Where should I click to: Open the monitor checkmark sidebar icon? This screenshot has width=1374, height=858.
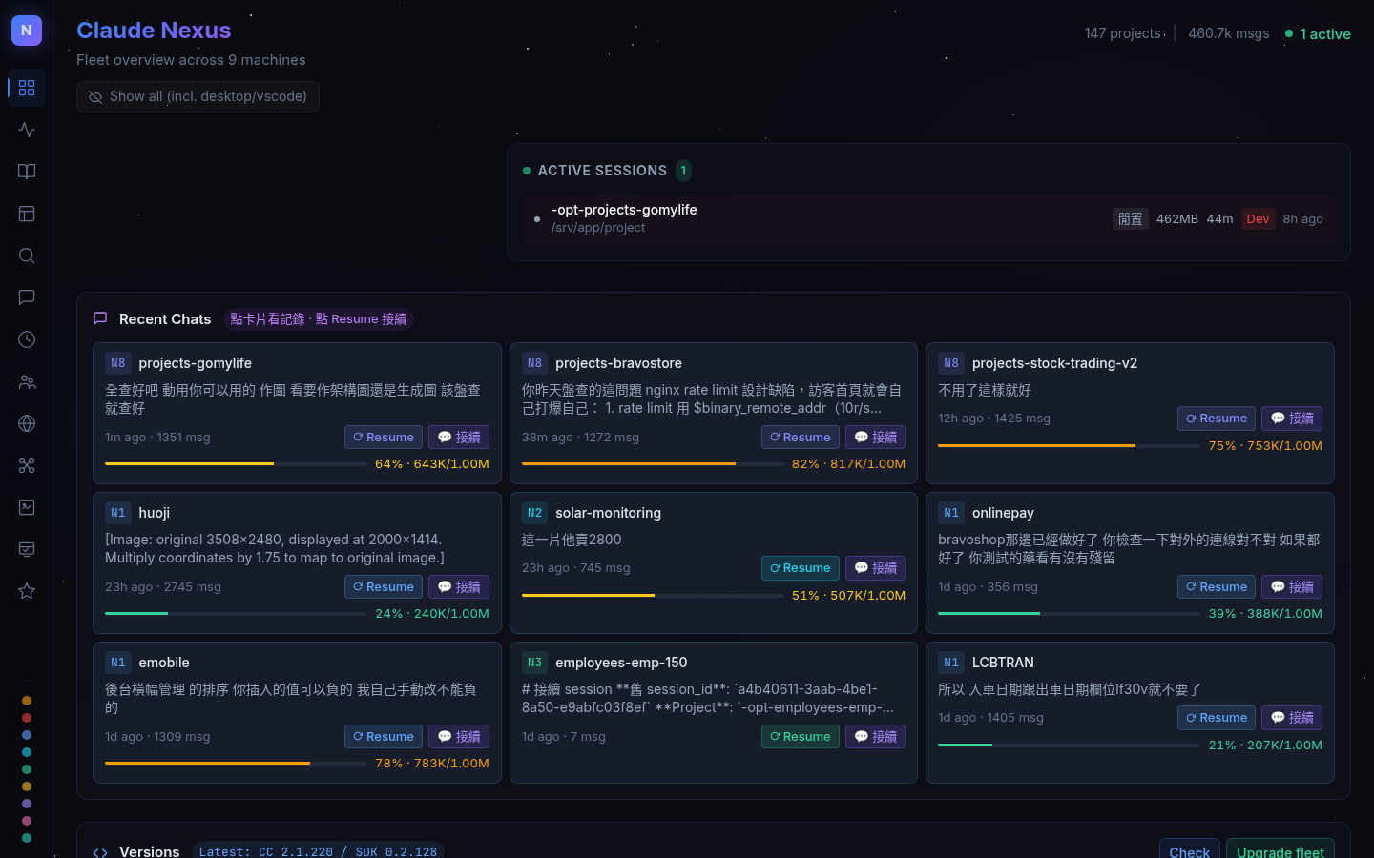click(x=27, y=549)
